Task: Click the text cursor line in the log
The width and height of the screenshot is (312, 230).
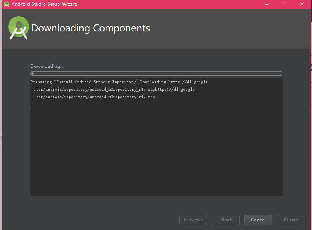Action: [x=31, y=104]
